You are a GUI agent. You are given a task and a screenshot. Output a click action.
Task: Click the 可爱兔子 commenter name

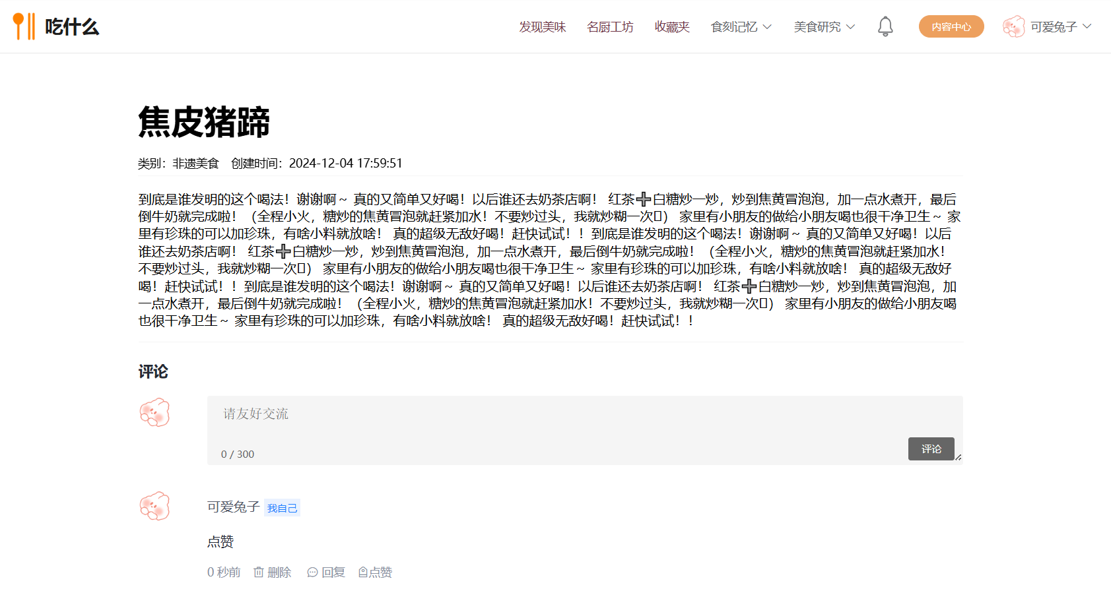233,507
